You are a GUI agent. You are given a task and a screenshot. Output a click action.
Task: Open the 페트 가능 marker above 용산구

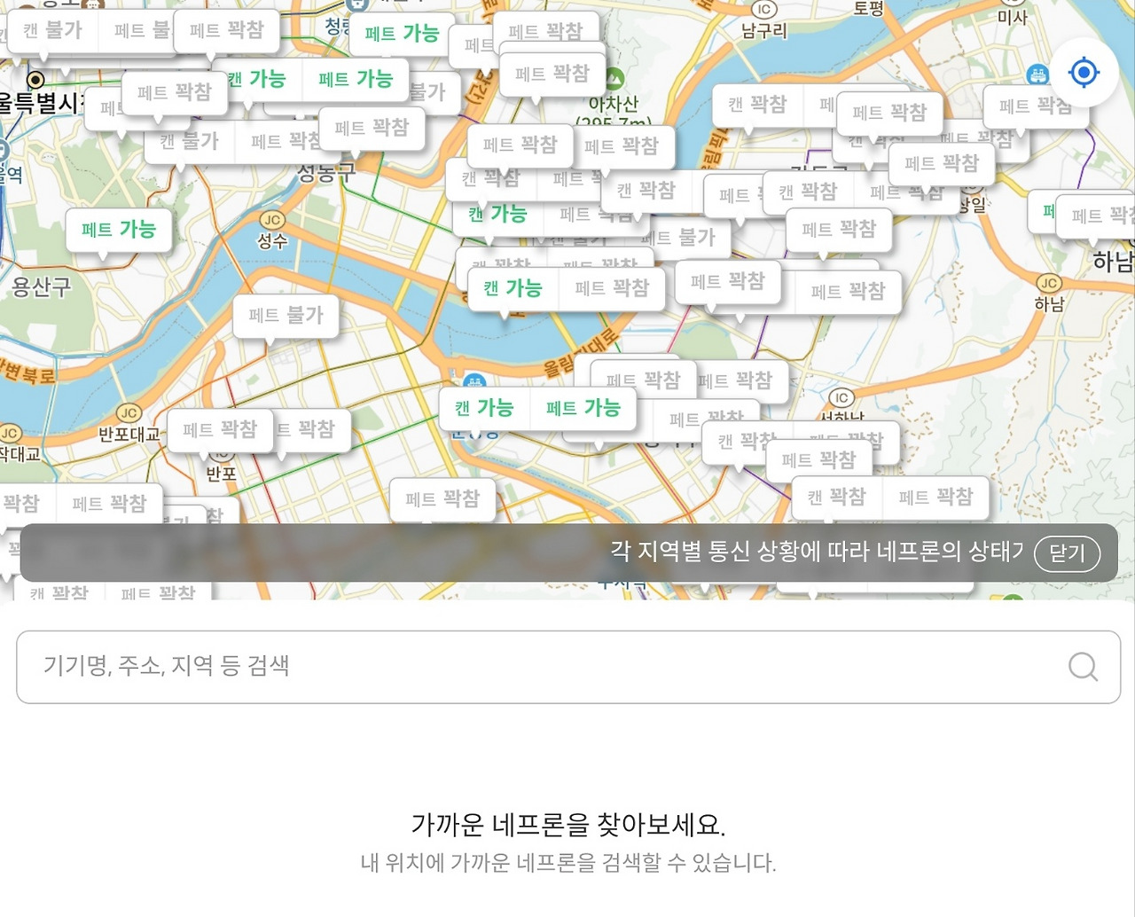pos(119,230)
